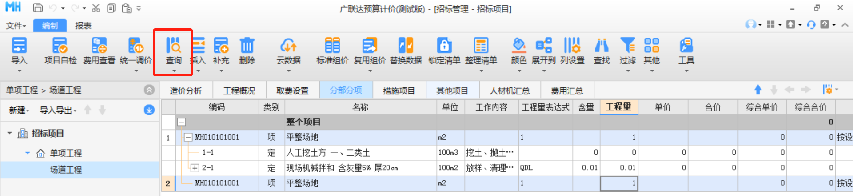Image resolution: width=853 pixels, height=196 pixels.
Task: Expand the 2-1 quota row
Action: coord(195,168)
